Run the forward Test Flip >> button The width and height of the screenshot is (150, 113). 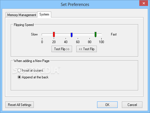click(62, 49)
